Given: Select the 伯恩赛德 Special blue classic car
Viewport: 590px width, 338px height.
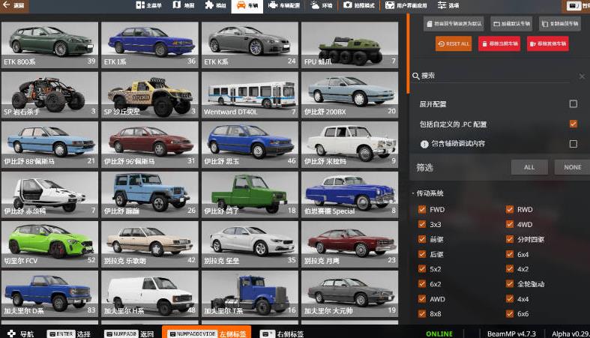Looking at the screenshot, I should coord(350,194).
